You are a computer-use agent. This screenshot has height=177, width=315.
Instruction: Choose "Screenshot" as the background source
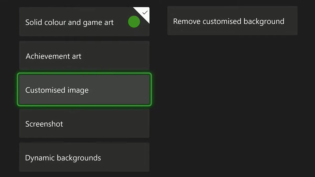[x=84, y=124]
